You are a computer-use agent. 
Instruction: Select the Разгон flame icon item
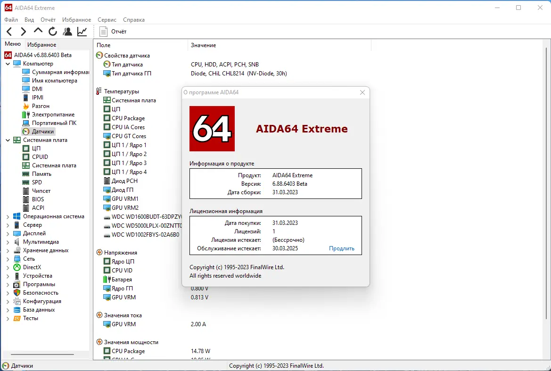pos(26,106)
